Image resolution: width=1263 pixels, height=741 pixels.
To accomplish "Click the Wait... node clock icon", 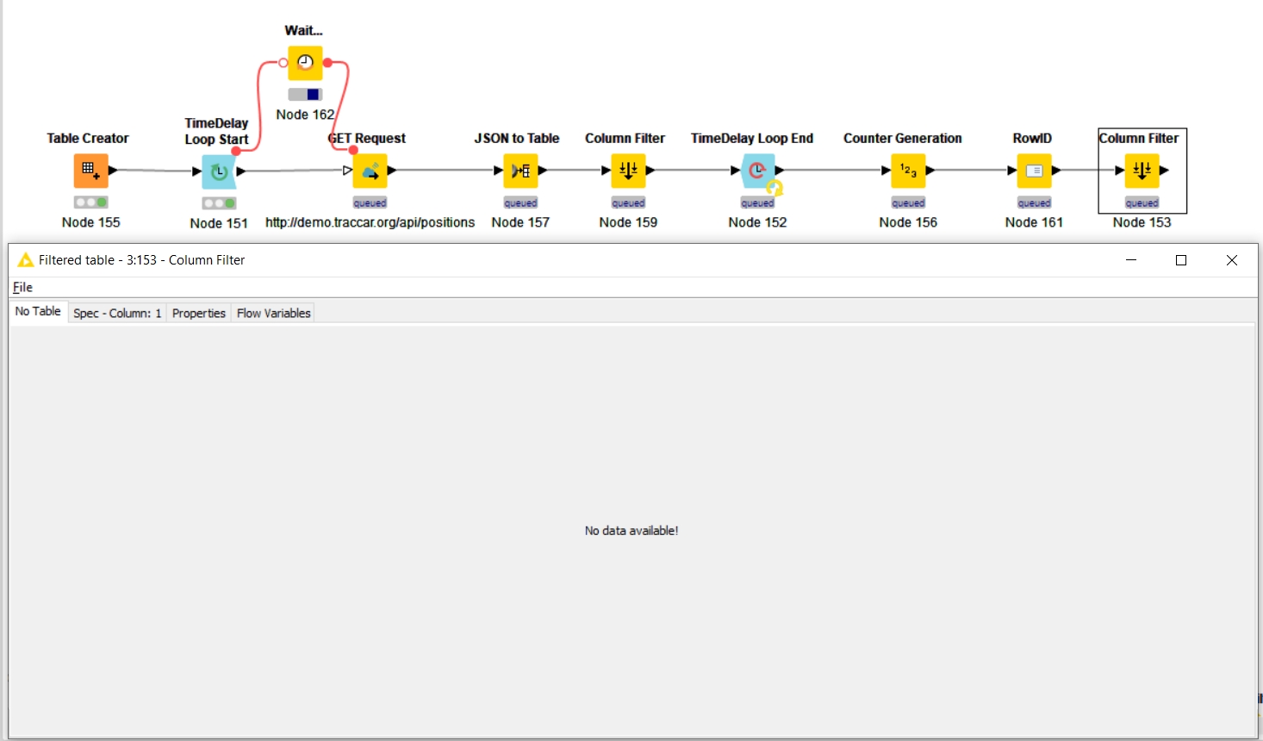I will 305,63.
